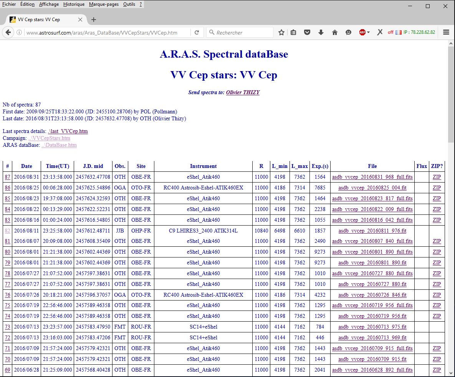Image resolution: width=455 pixels, height=377 pixels.
Task: Bookmark this page with the star icon
Action: tap(281, 32)
